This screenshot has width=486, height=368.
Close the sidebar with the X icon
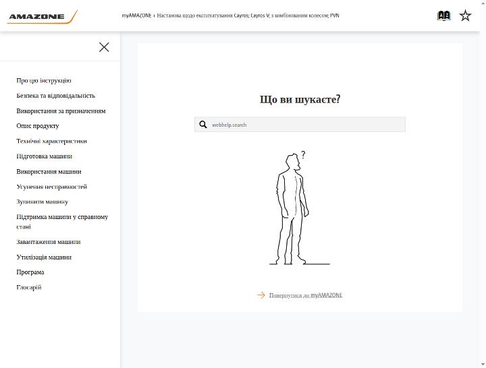click(x=104, y=47)
